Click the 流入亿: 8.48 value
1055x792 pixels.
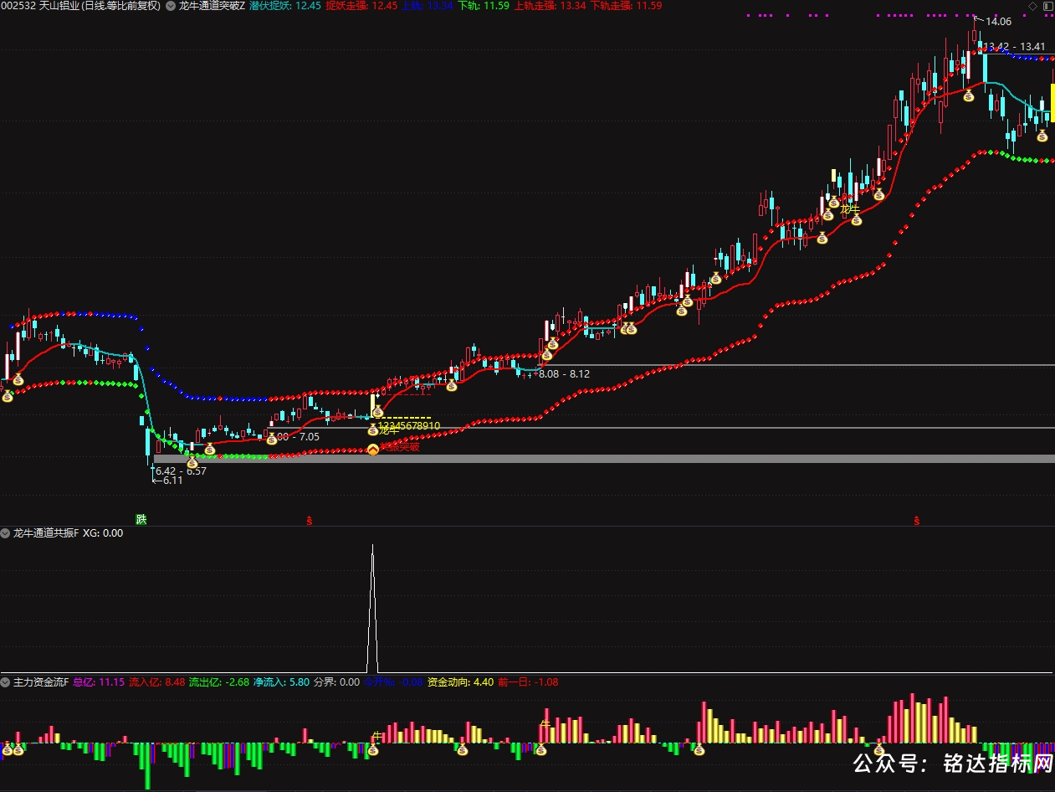click(x=156, y=682)
